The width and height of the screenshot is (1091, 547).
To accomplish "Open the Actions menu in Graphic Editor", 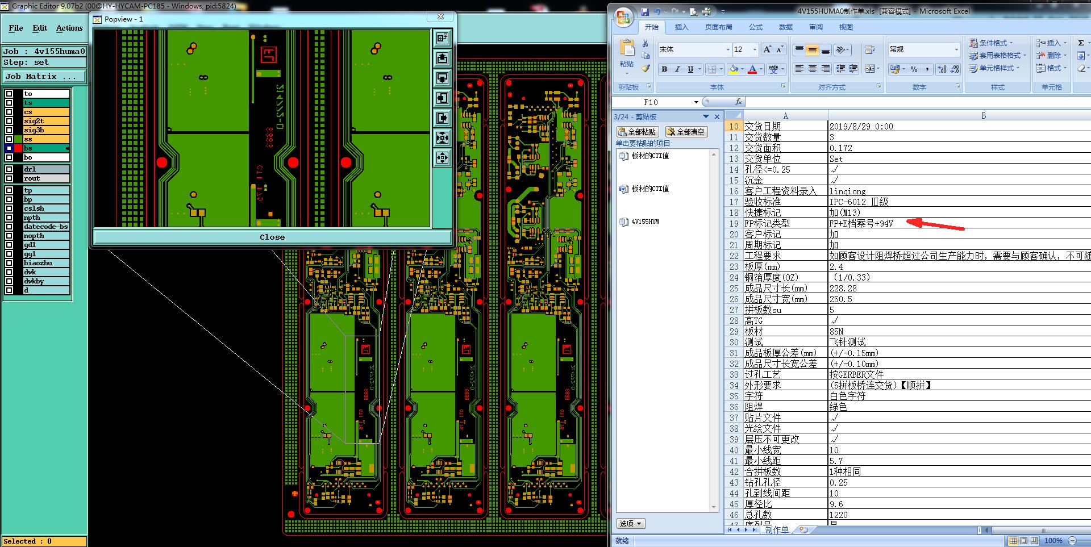I will point(69,28).
